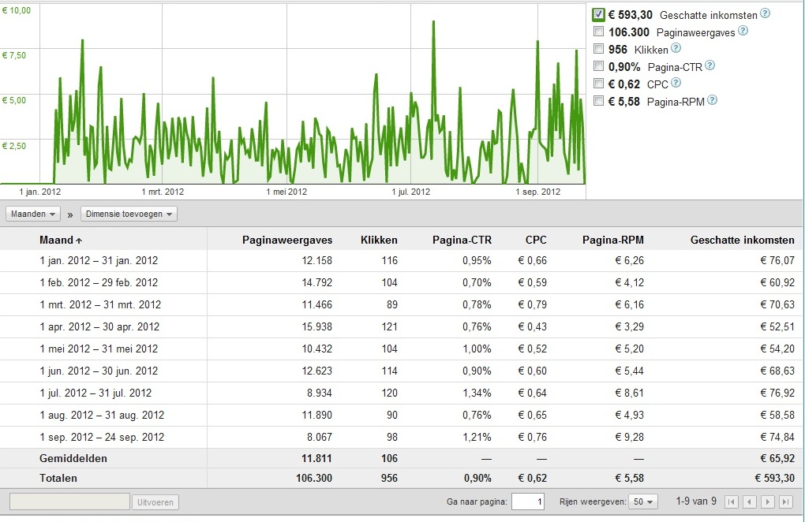The height and width of the screenshot is (522, 805).
Task: Click 1 mrt. 2012 chart axis label
Action: [x=163, y=192]
